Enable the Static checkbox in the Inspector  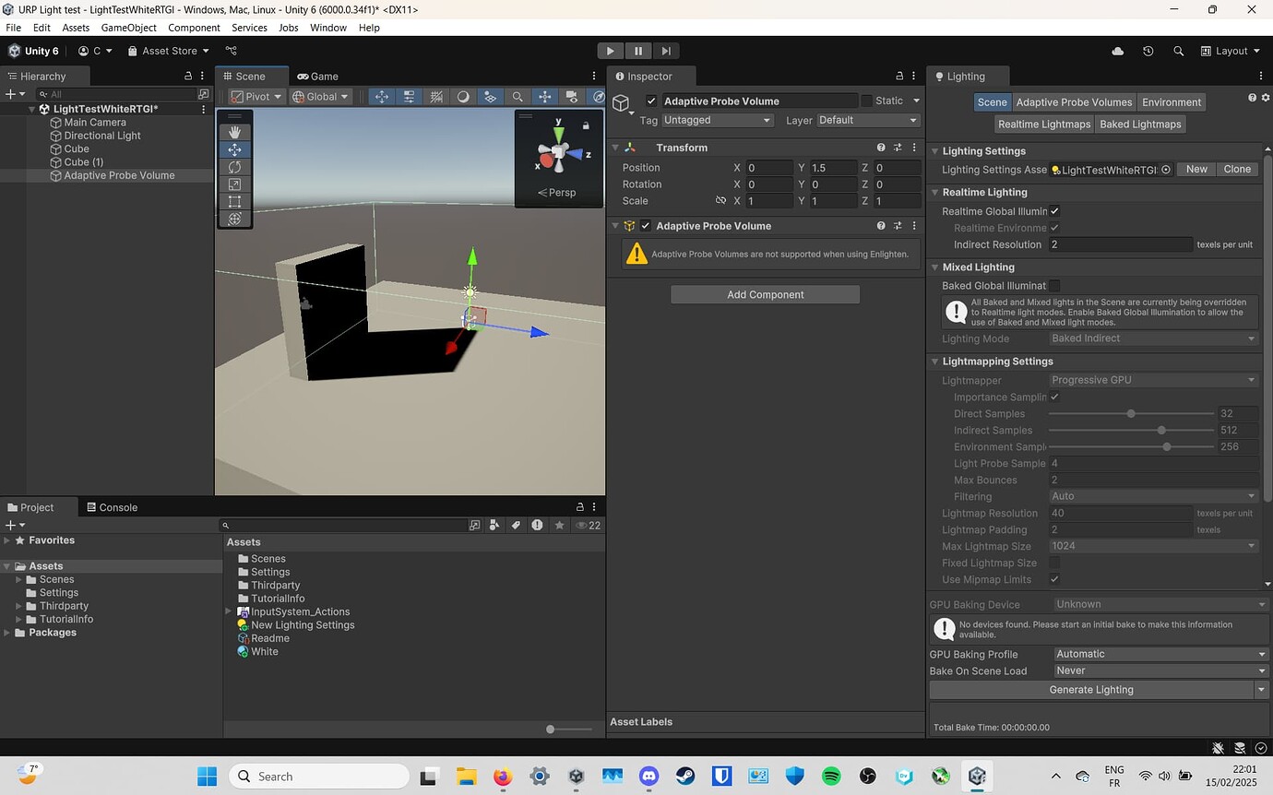point(866,101)
